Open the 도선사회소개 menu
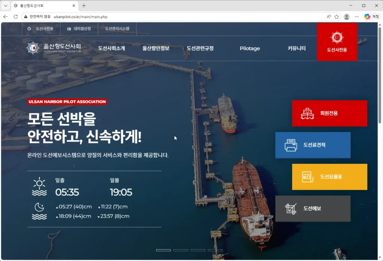Screen dimensions: 383x261 tap(111, 48)
